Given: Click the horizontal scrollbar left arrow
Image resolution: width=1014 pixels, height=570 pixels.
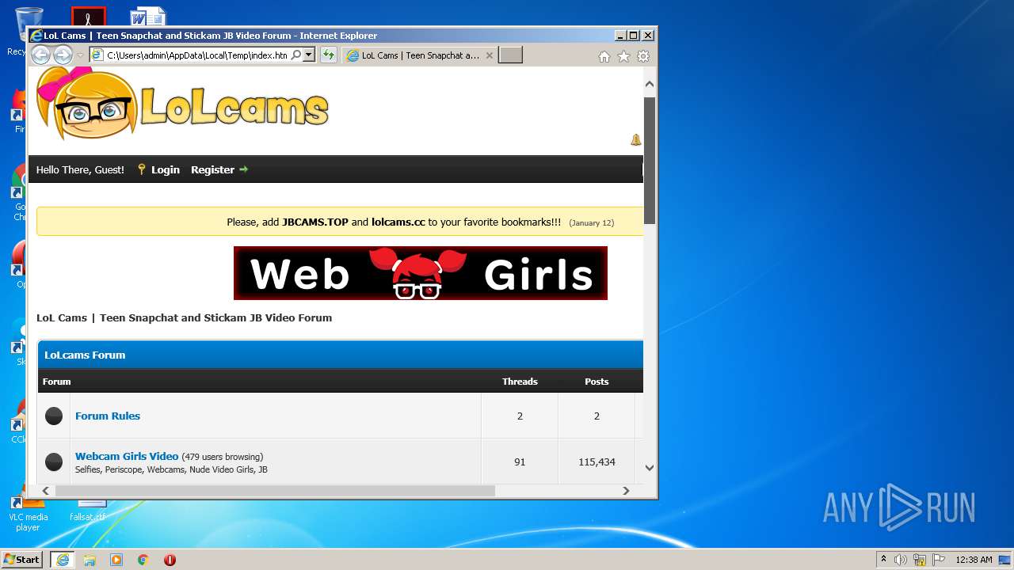Looking at the screenshot, I should (45, 491).
